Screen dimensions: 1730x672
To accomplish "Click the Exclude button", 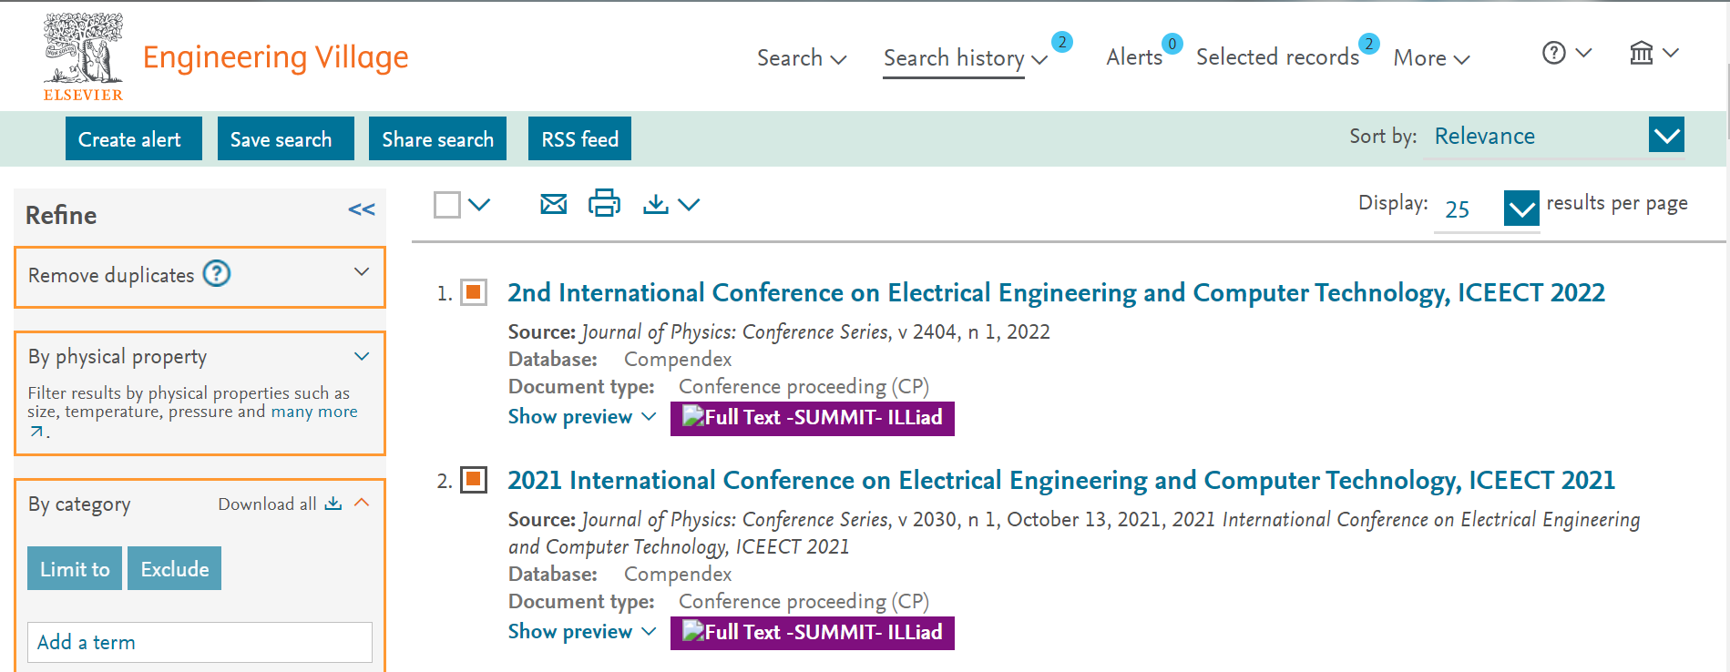I will point(175,568).
